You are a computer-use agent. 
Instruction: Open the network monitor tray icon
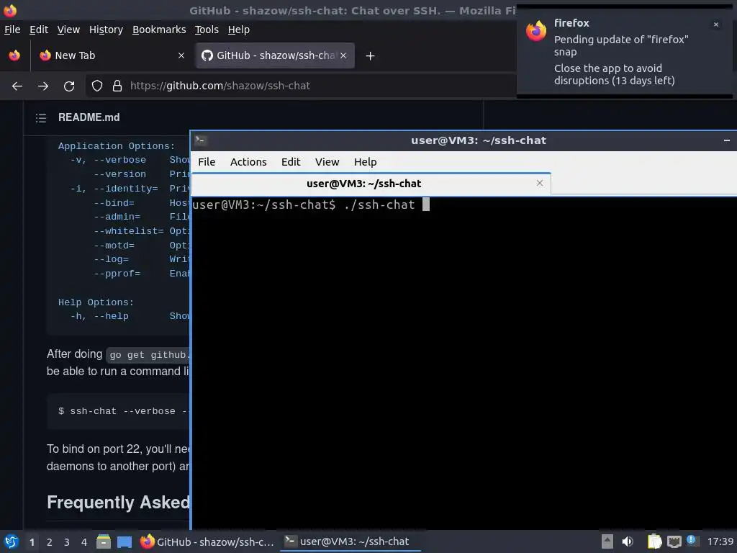pyautogui.click(x=674, y=541)
